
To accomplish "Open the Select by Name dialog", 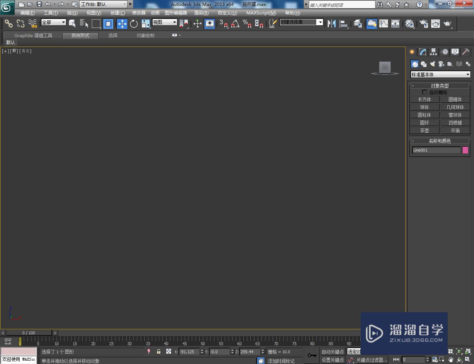I will pyautogui.click(x=84, y=24).
